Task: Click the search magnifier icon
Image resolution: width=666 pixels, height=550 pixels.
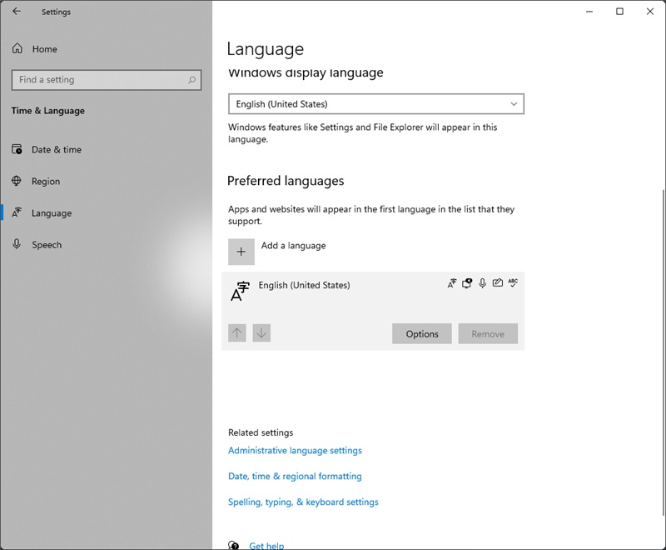Action: [x=192, y=80]
